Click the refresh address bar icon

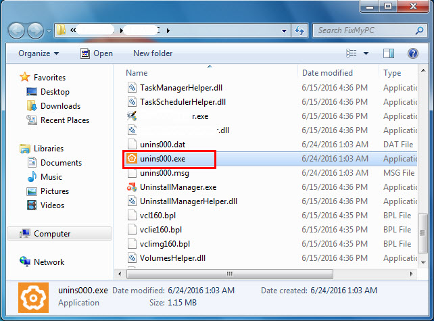(299, 30)
